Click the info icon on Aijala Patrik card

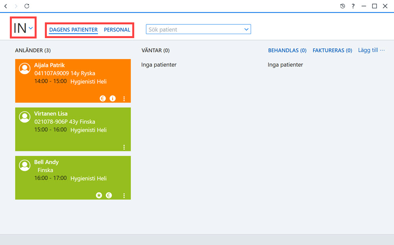click(113, 99)
